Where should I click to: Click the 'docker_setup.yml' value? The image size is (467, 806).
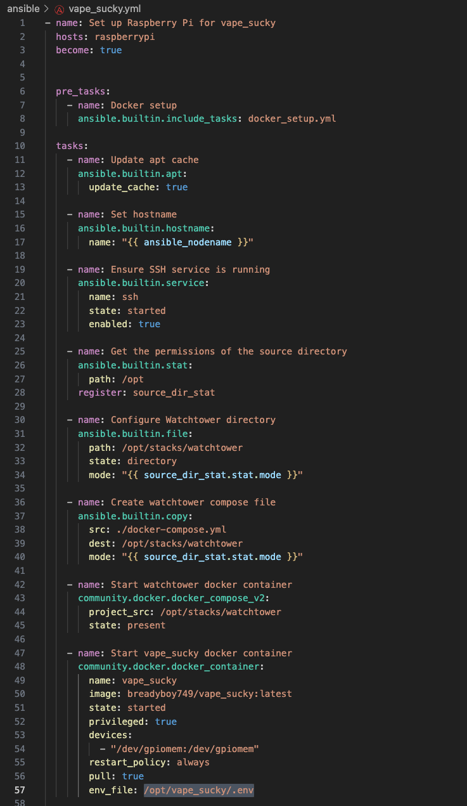point(292,119)
